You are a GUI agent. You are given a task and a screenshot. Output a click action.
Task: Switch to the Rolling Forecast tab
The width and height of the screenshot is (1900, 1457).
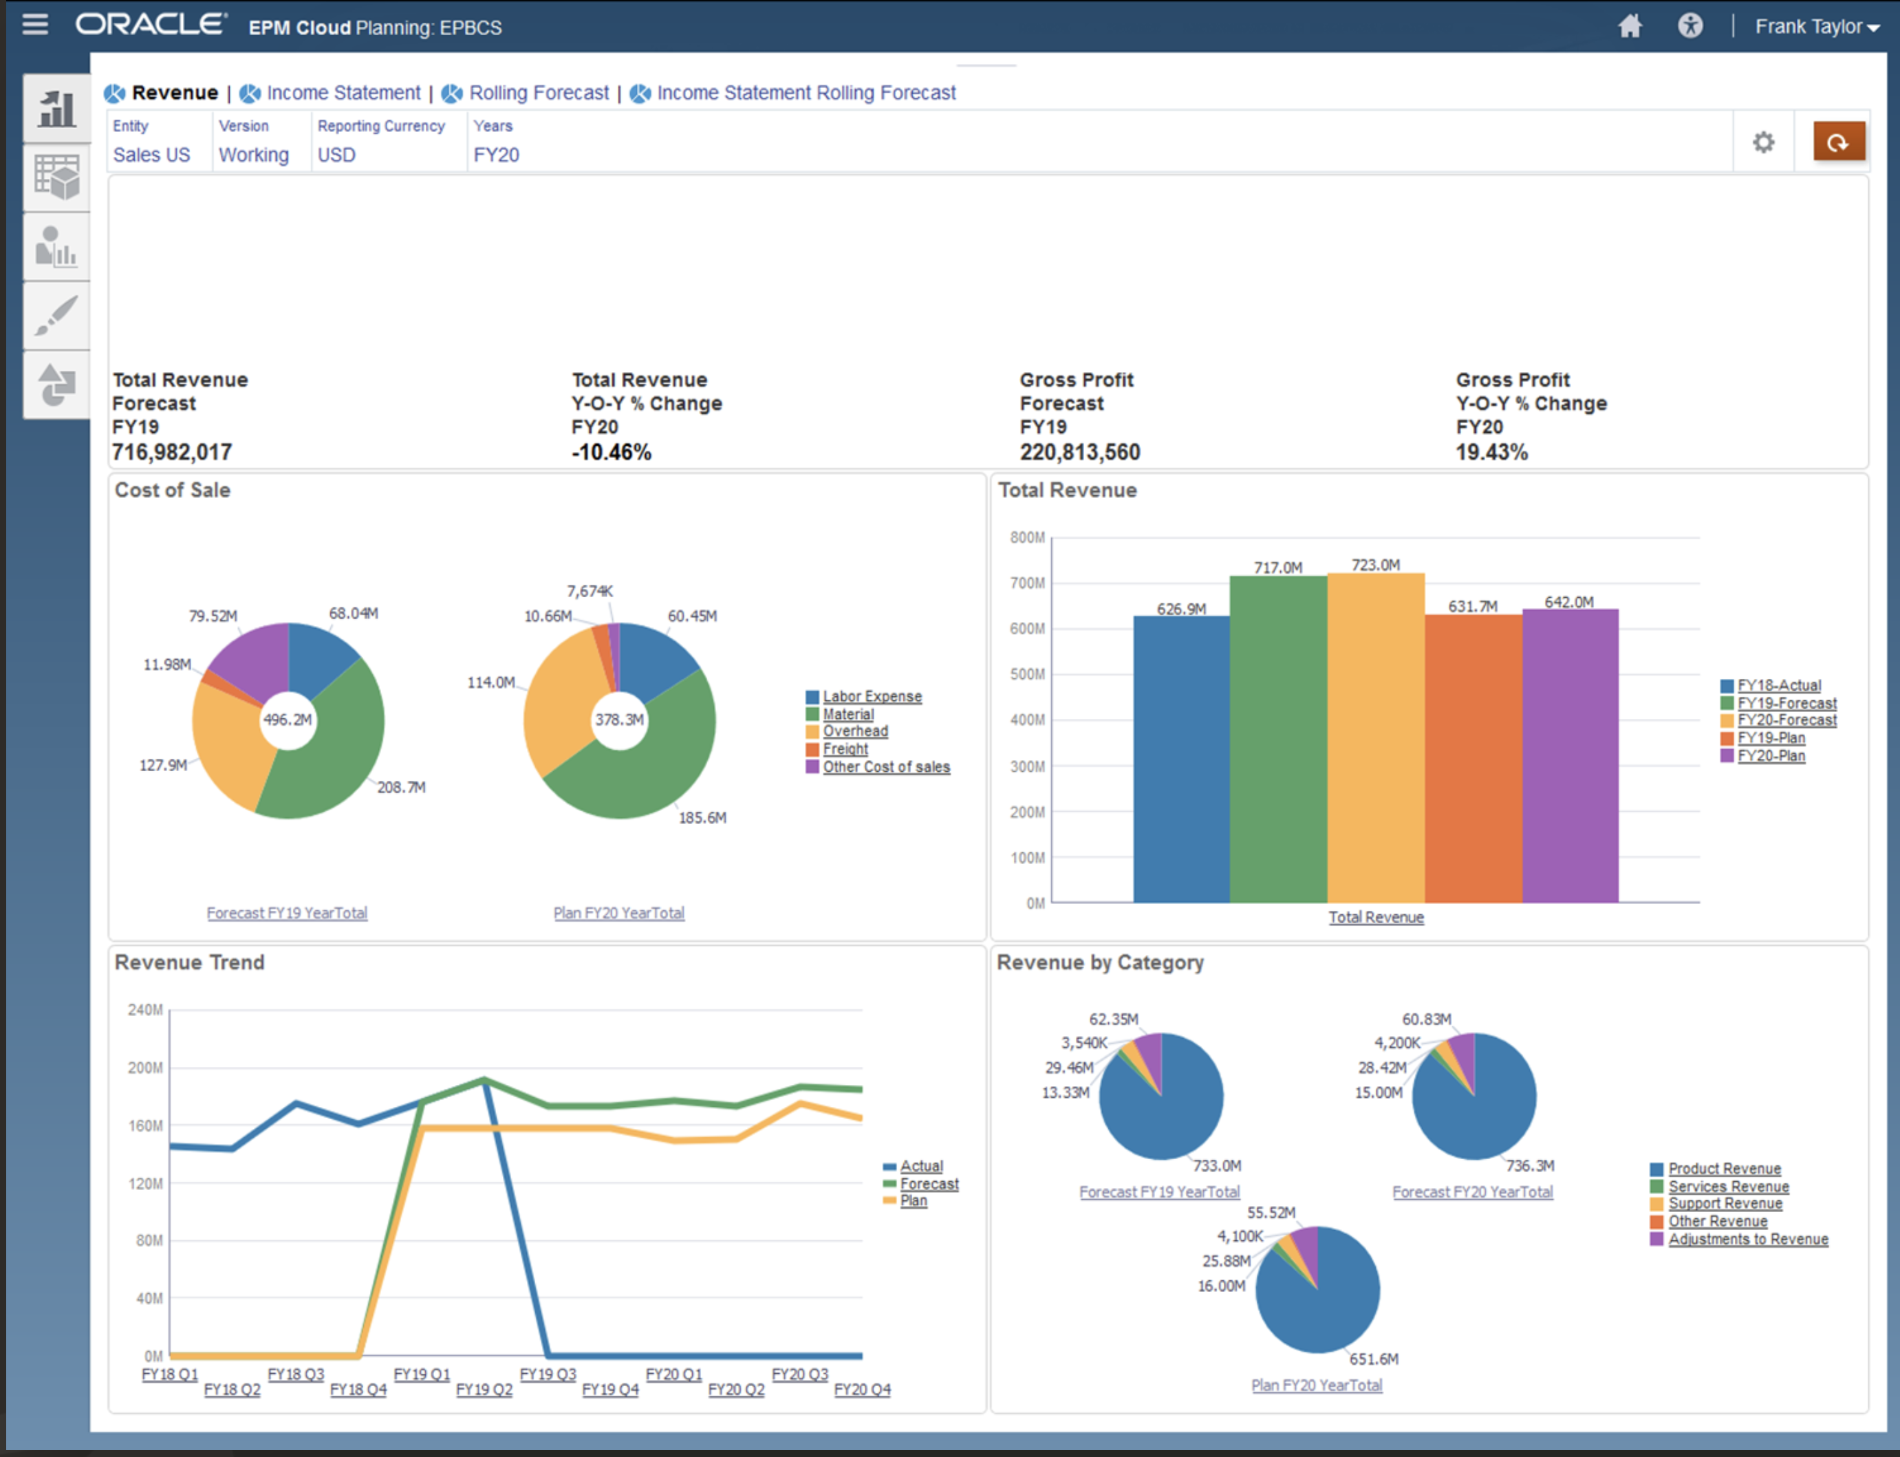539,93
